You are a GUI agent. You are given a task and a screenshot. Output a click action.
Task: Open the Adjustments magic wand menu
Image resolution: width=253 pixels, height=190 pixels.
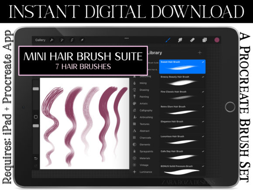coord(62,40)
